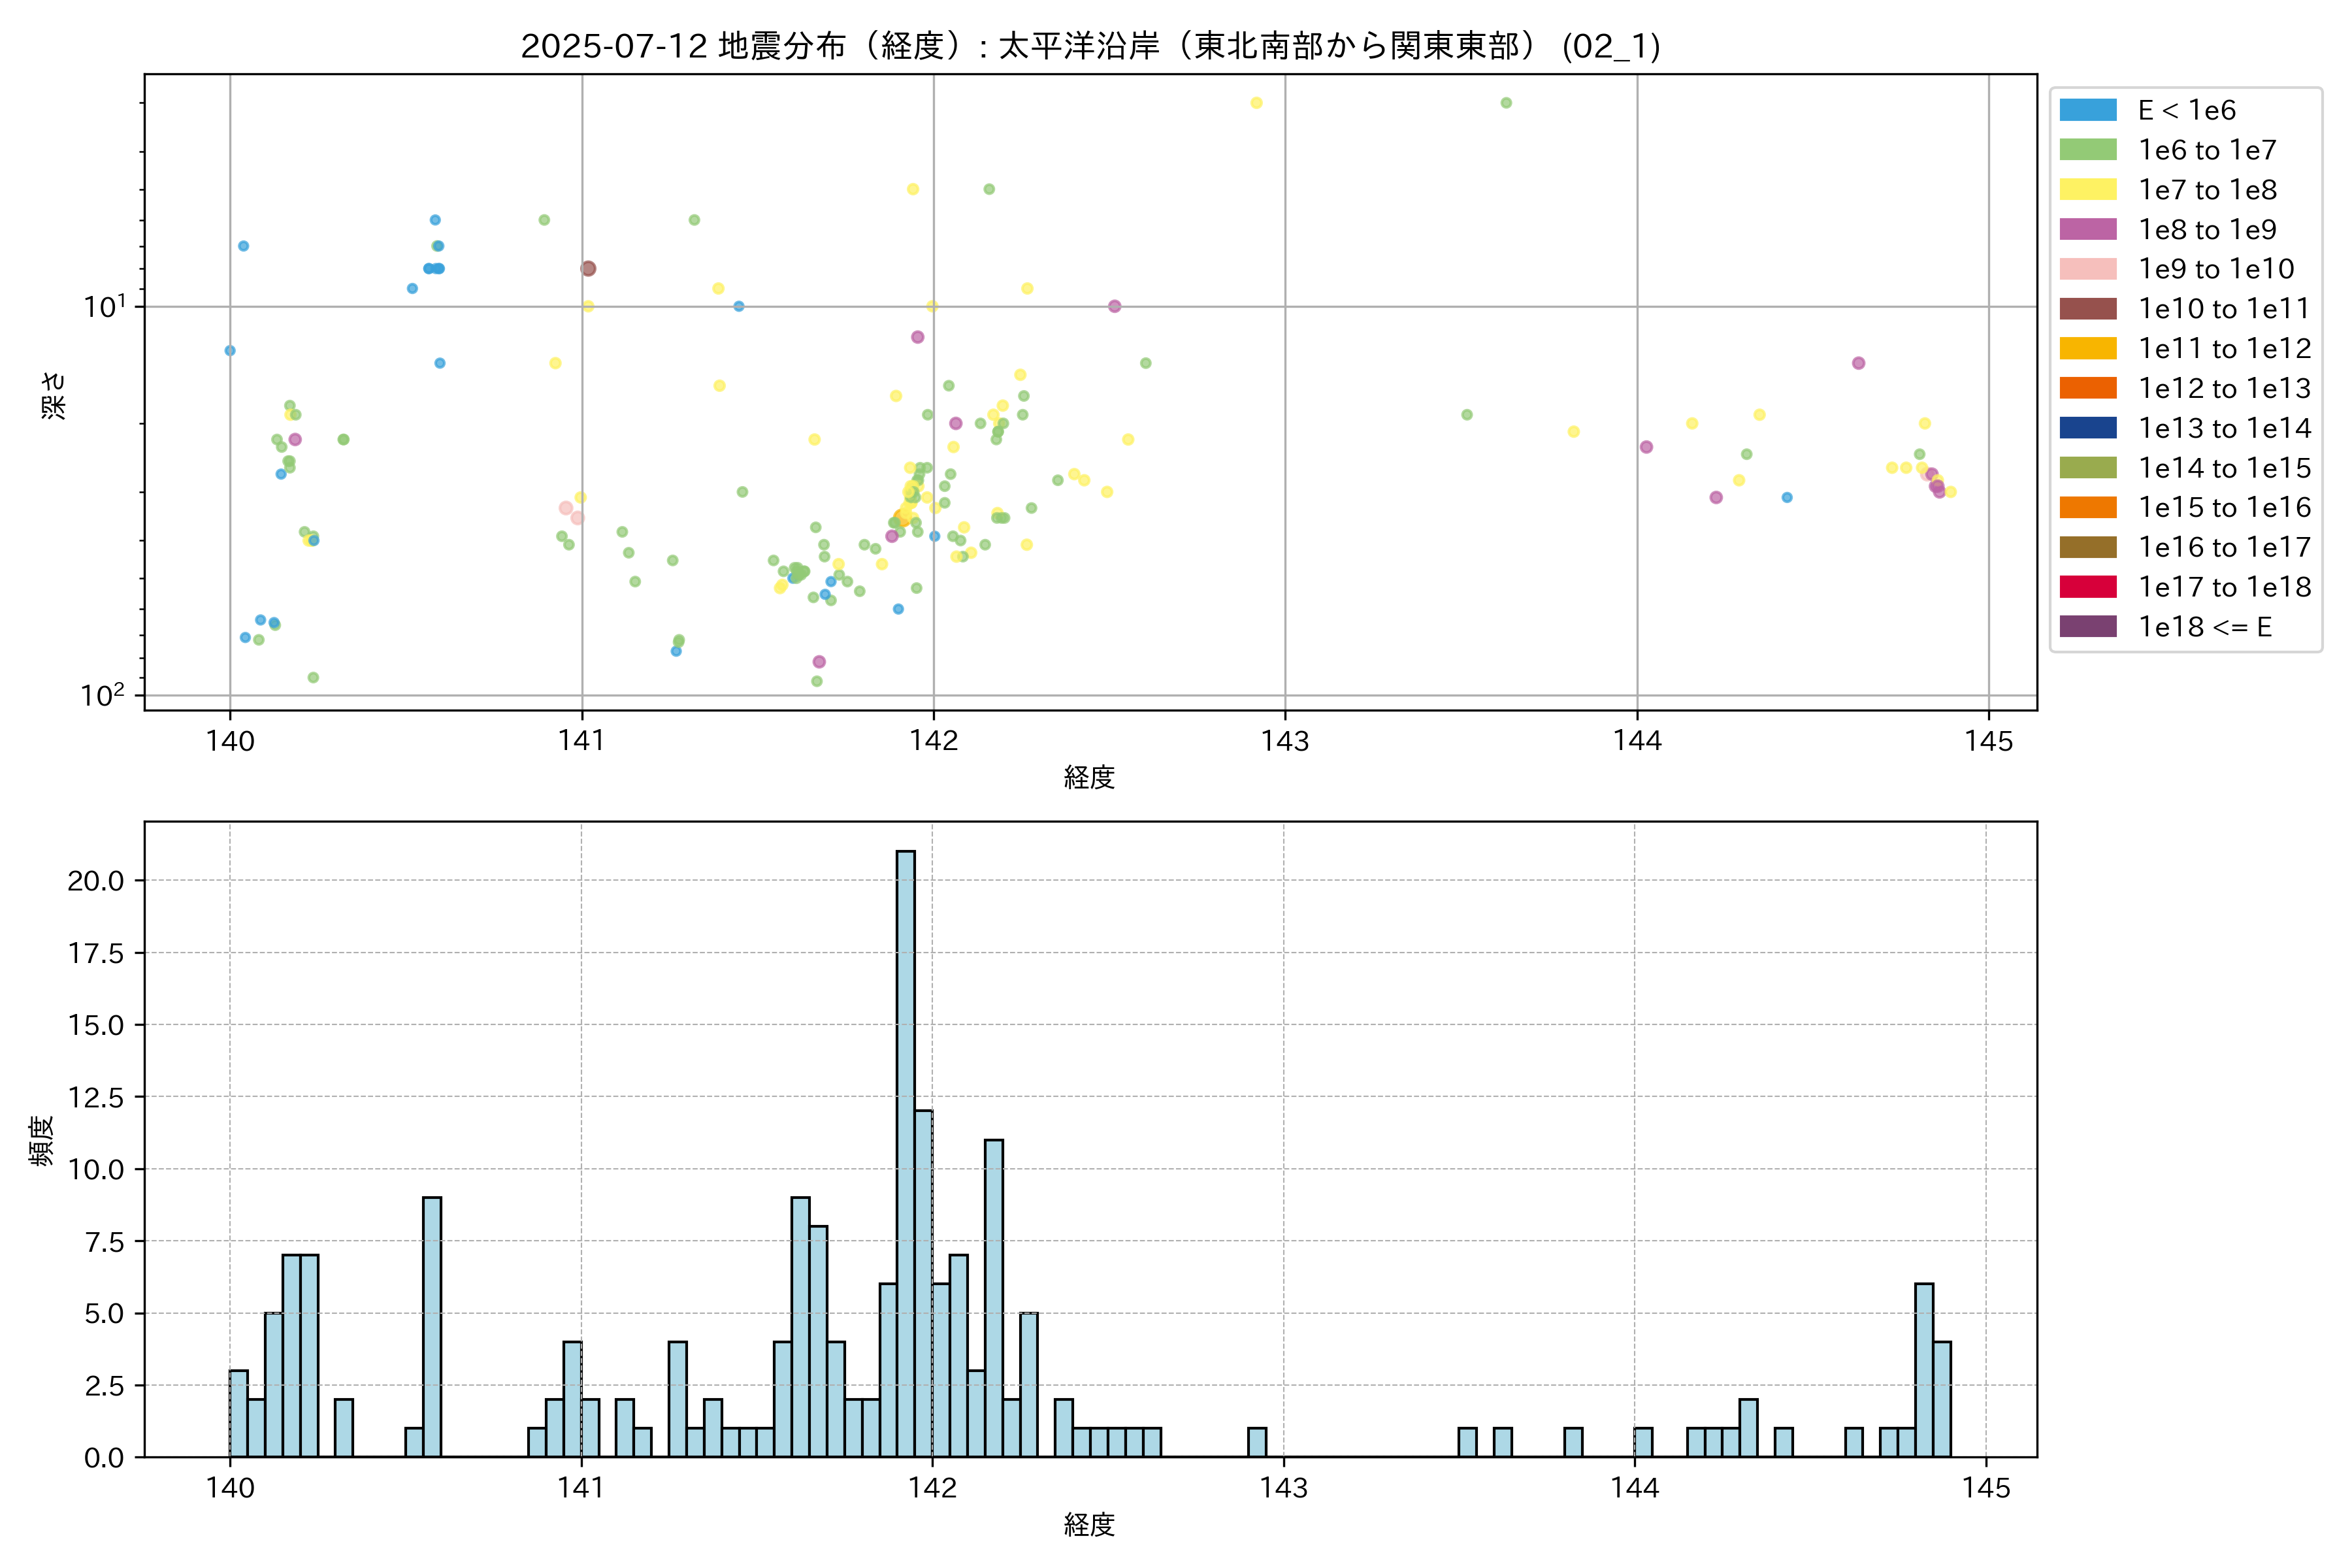Click the green dot at top near 143.6
Viewport: 2352px width, 1568px height.
[1506, 103]
